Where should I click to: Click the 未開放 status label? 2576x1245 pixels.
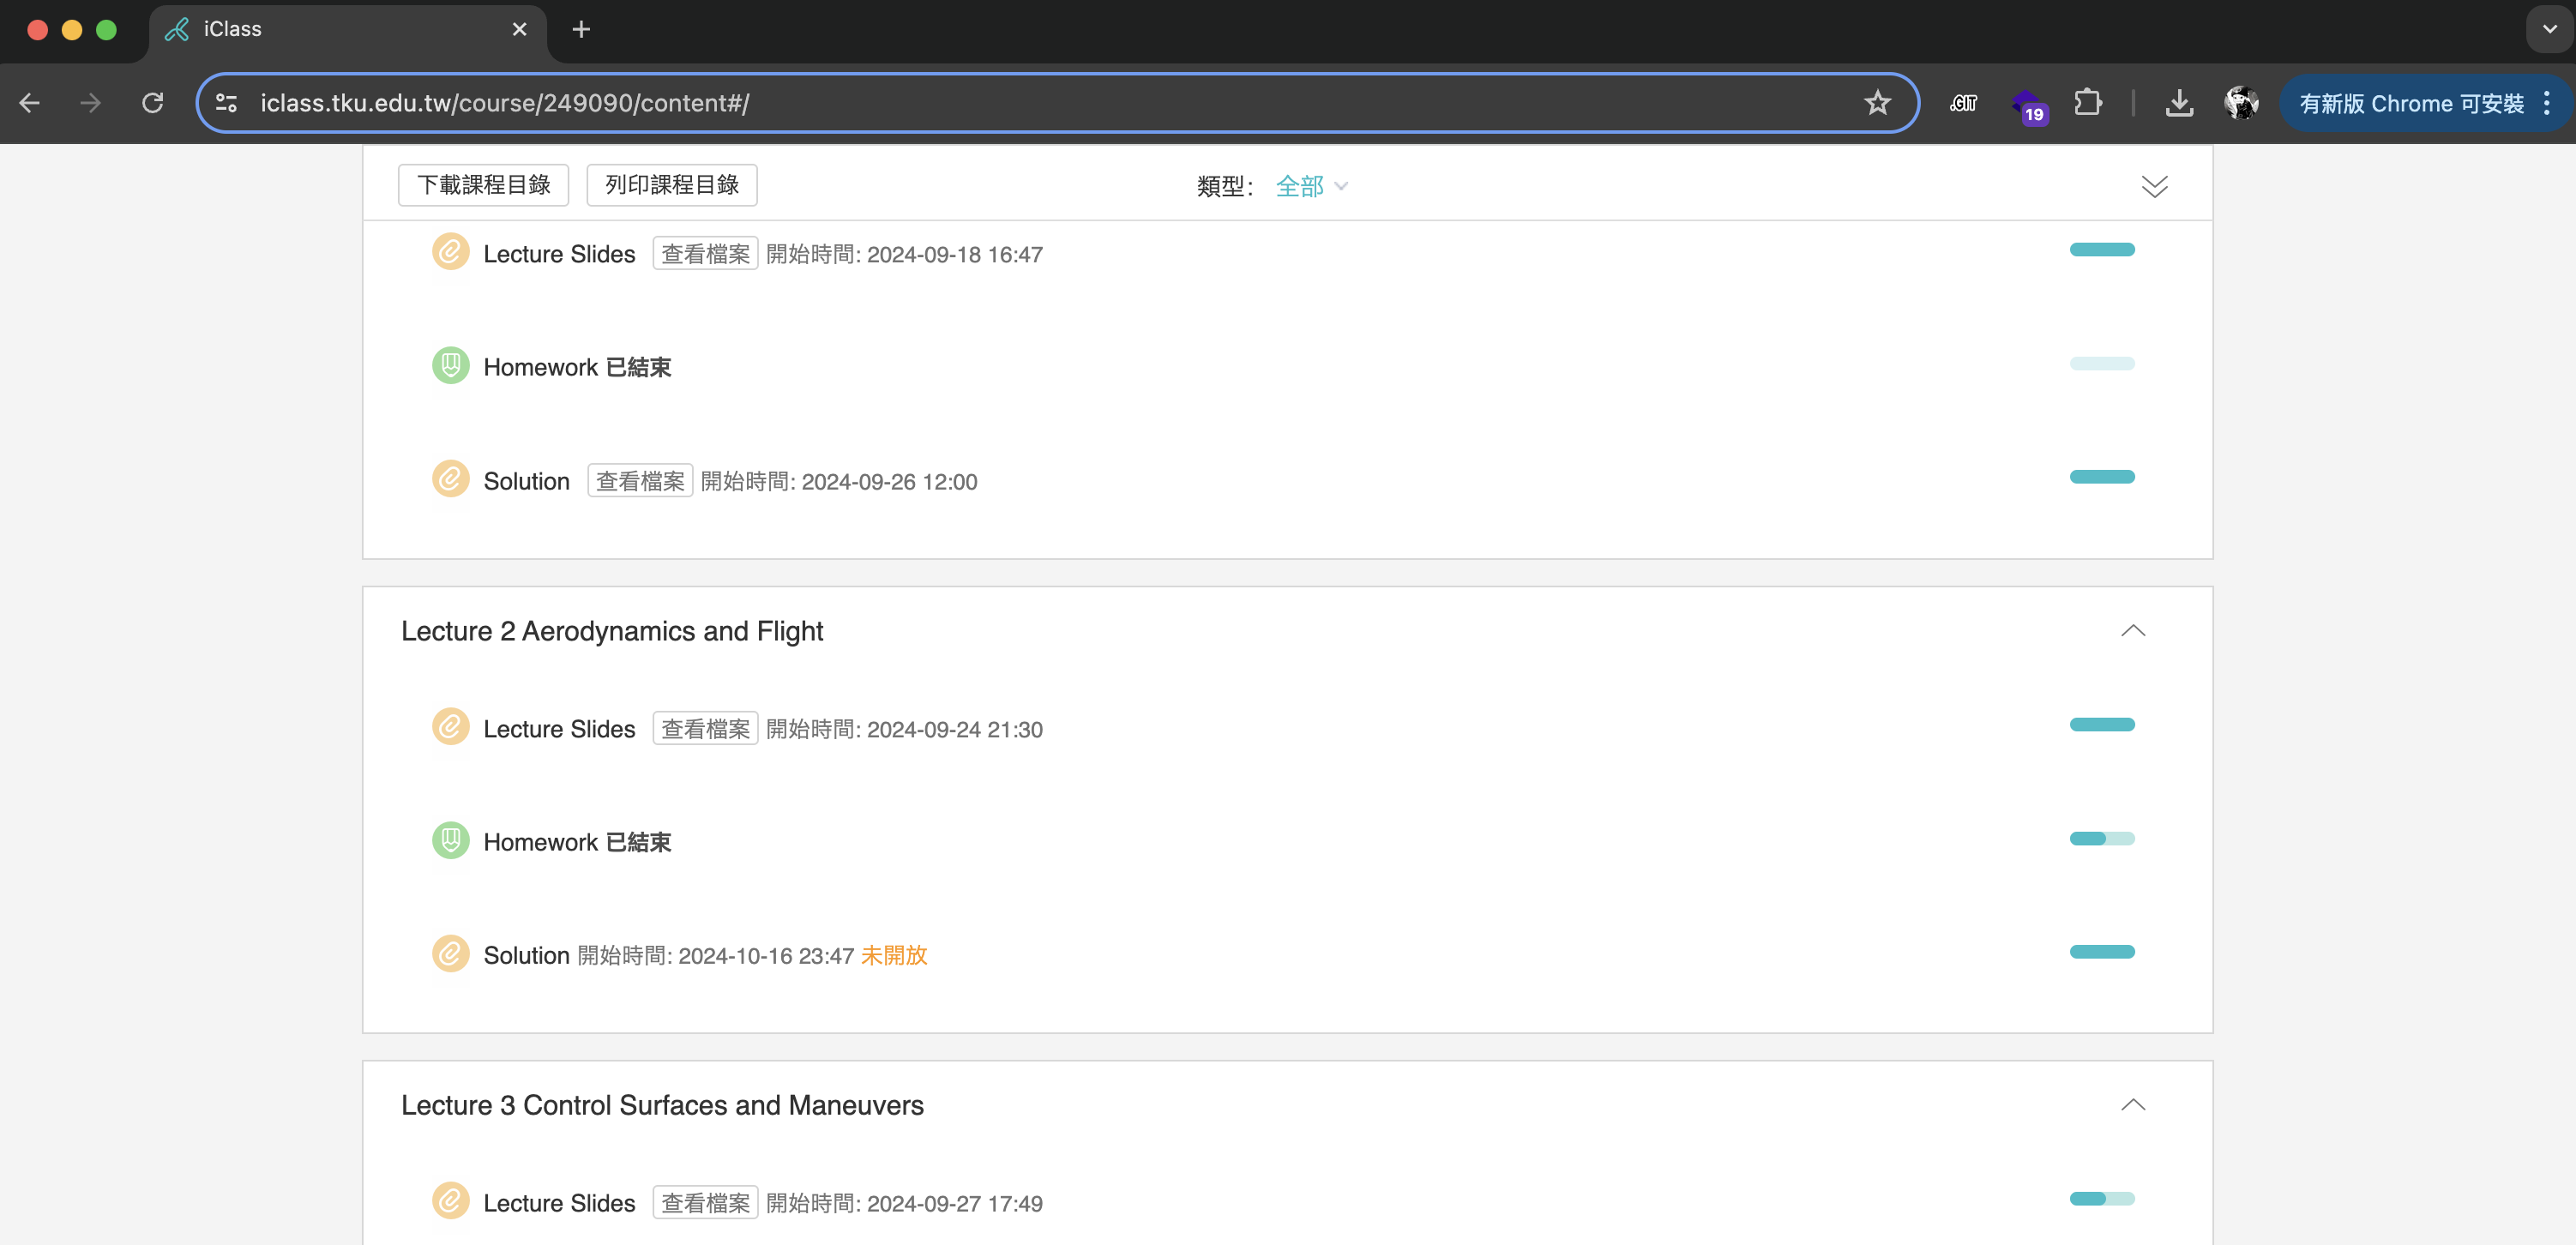tap(894, 955)
